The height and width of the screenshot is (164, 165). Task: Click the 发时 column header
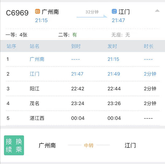click(112, 46)
